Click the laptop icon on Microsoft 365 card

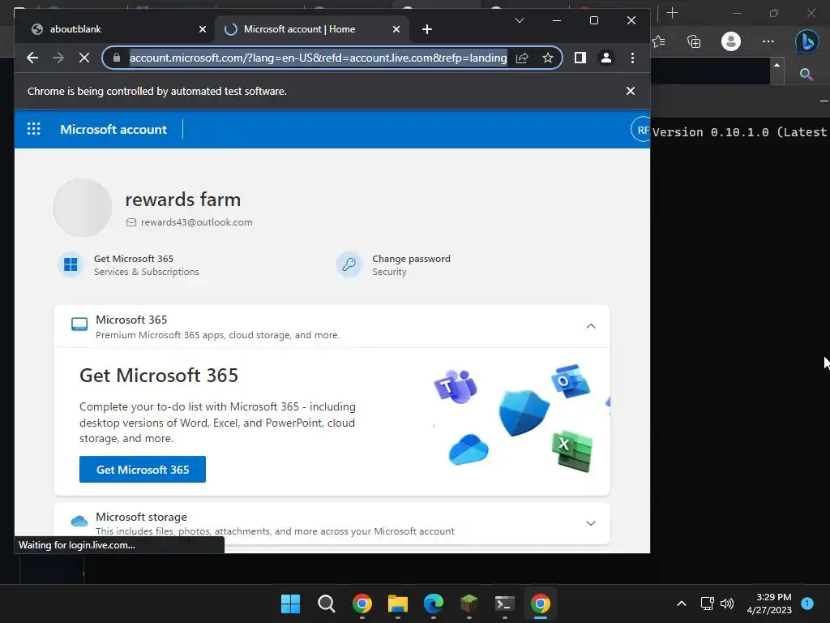[x=79, y=324]
